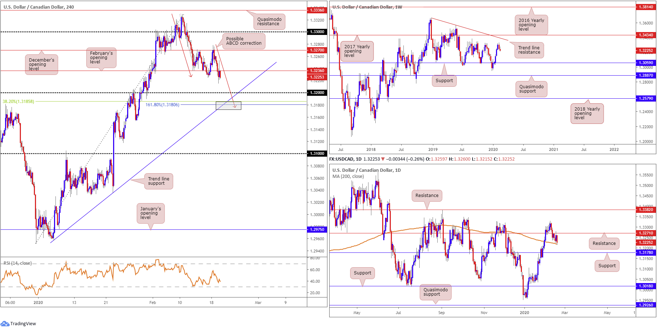Click January's opening level callout

(151, 213)
